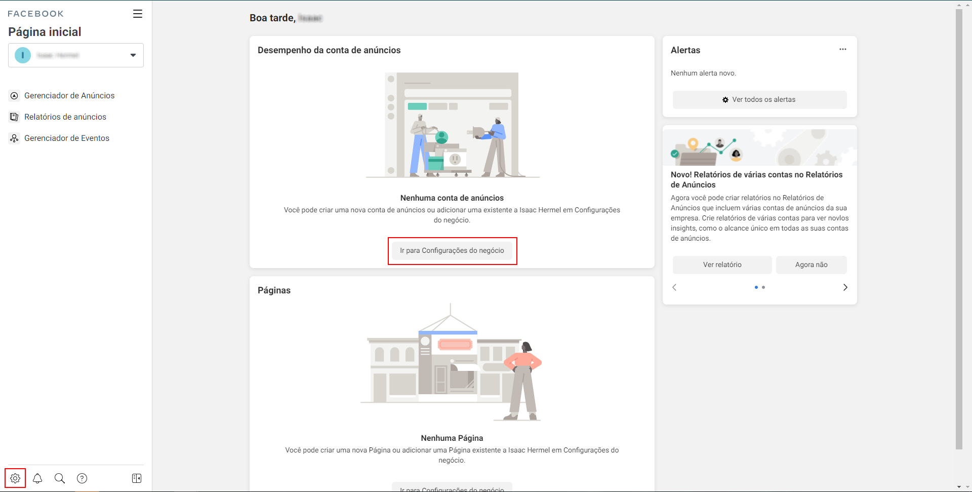Go to previous announcement with left chevron

[674, 287]
